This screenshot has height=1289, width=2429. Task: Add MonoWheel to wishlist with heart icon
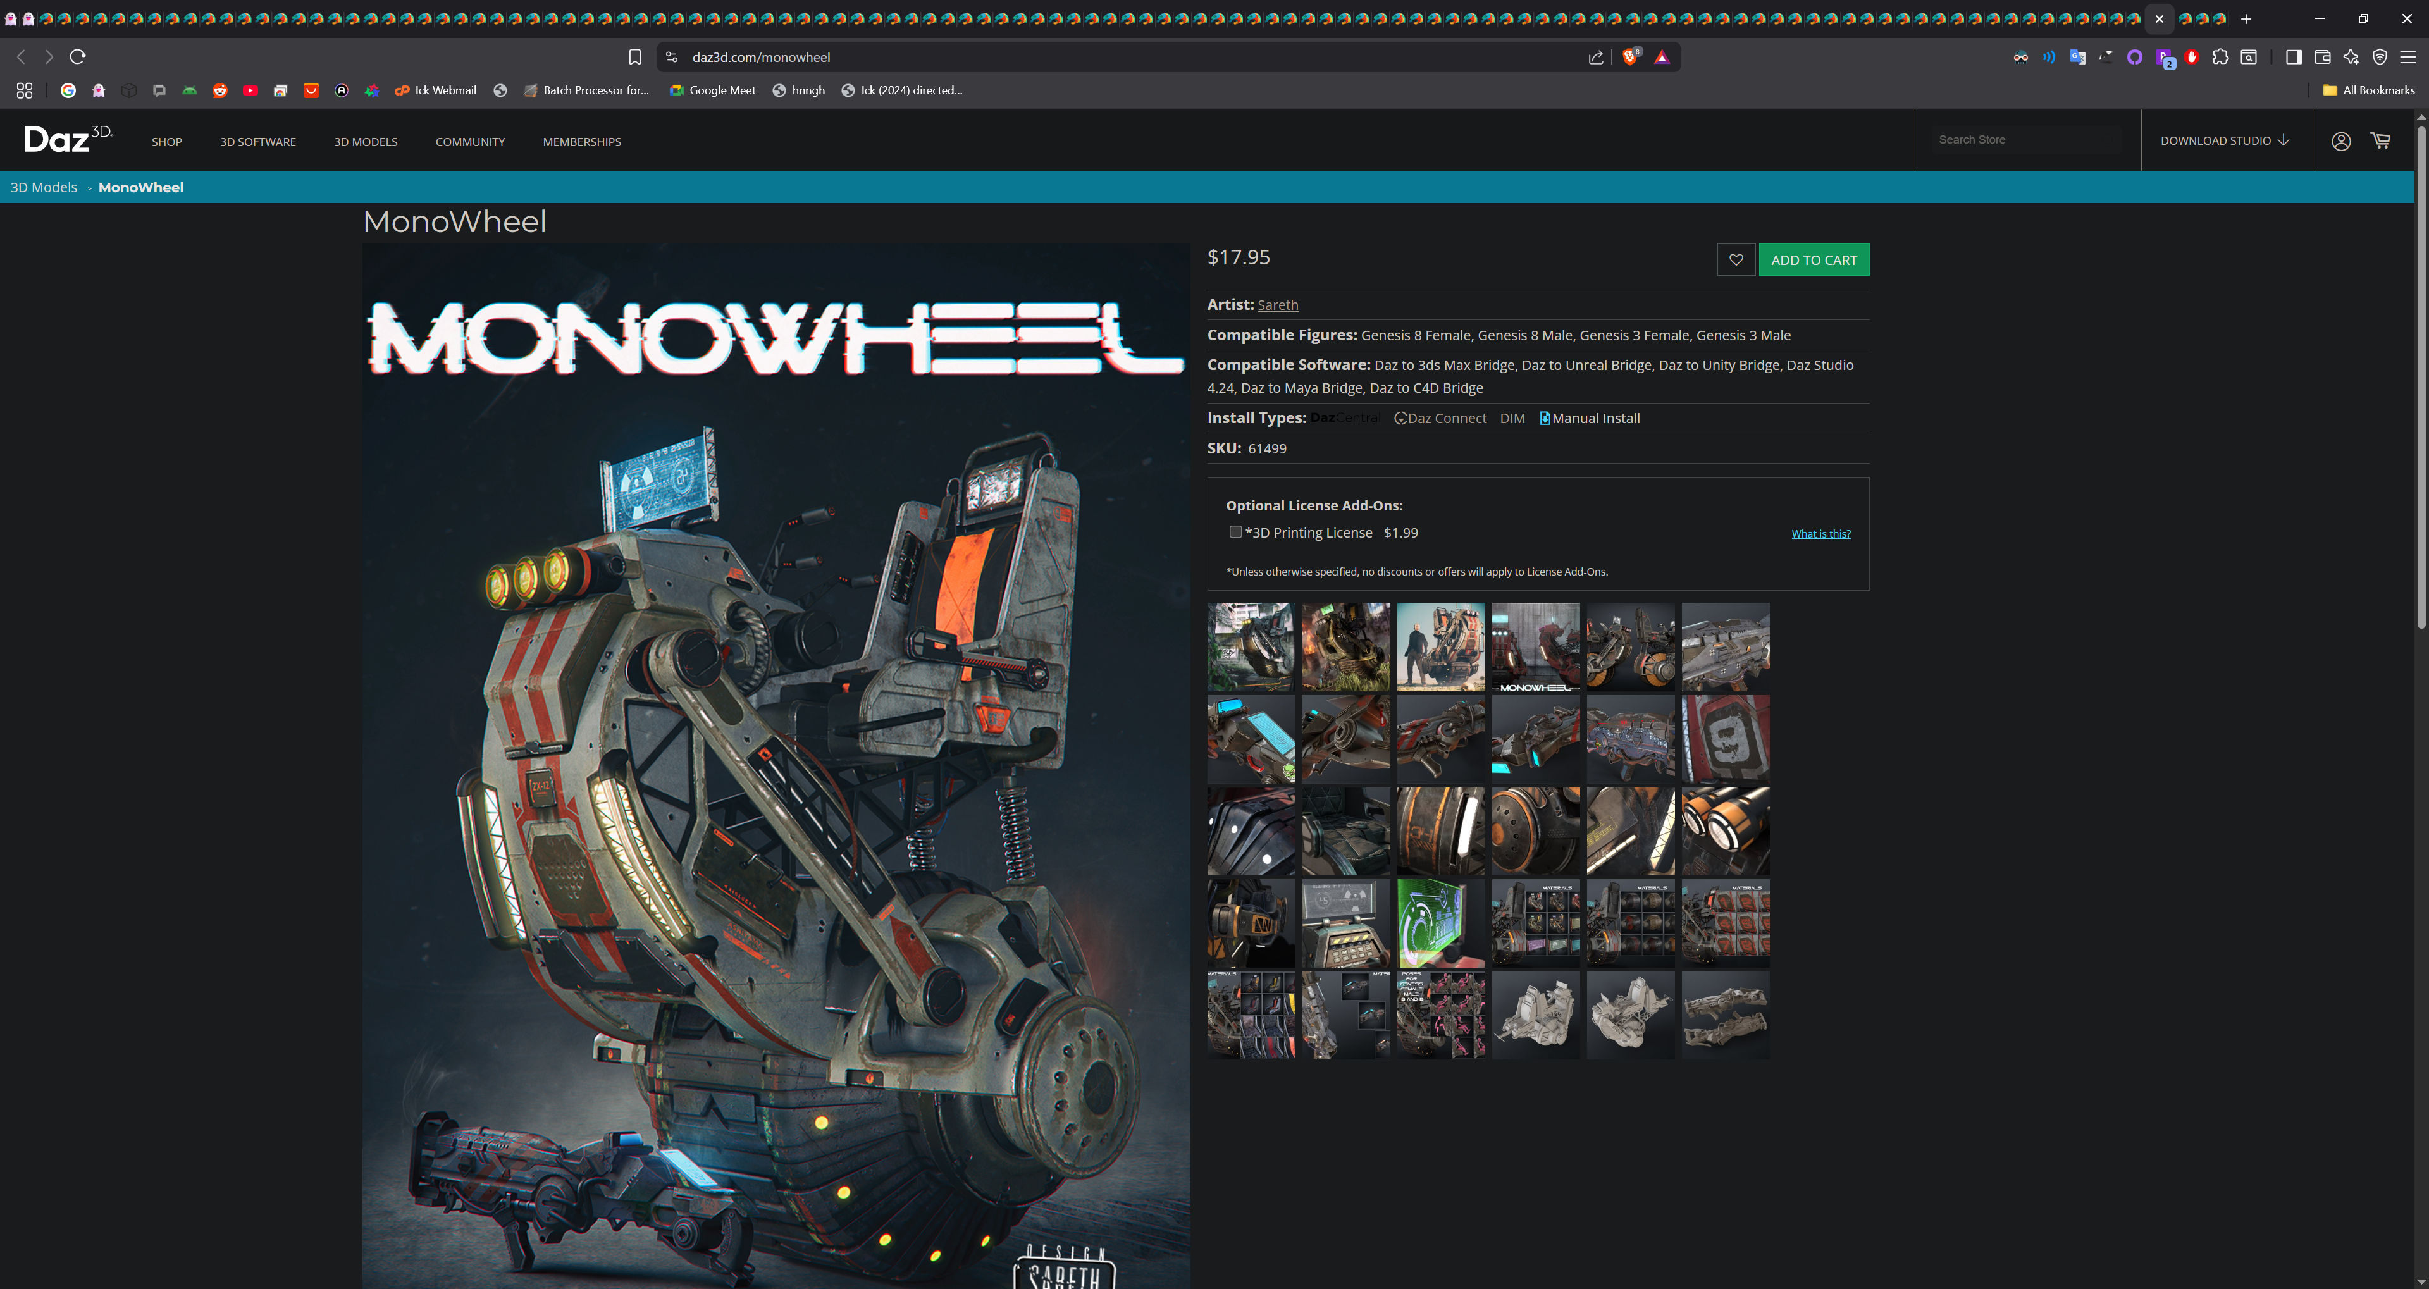(1736, 259)
